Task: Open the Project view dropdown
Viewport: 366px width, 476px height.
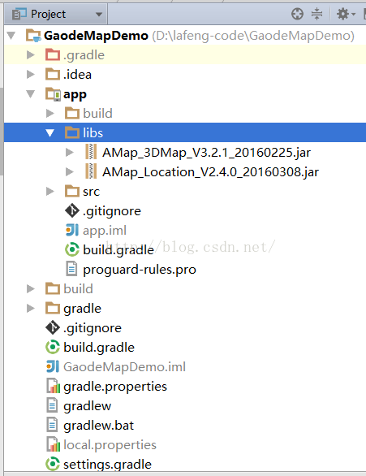Action: (x=56, y=14)
